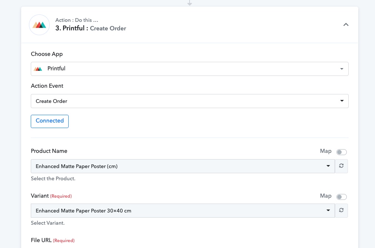Viewport: 375px width, 248px height.
Task: Collapse the Printful action step chevron
Action: [346, 24]
